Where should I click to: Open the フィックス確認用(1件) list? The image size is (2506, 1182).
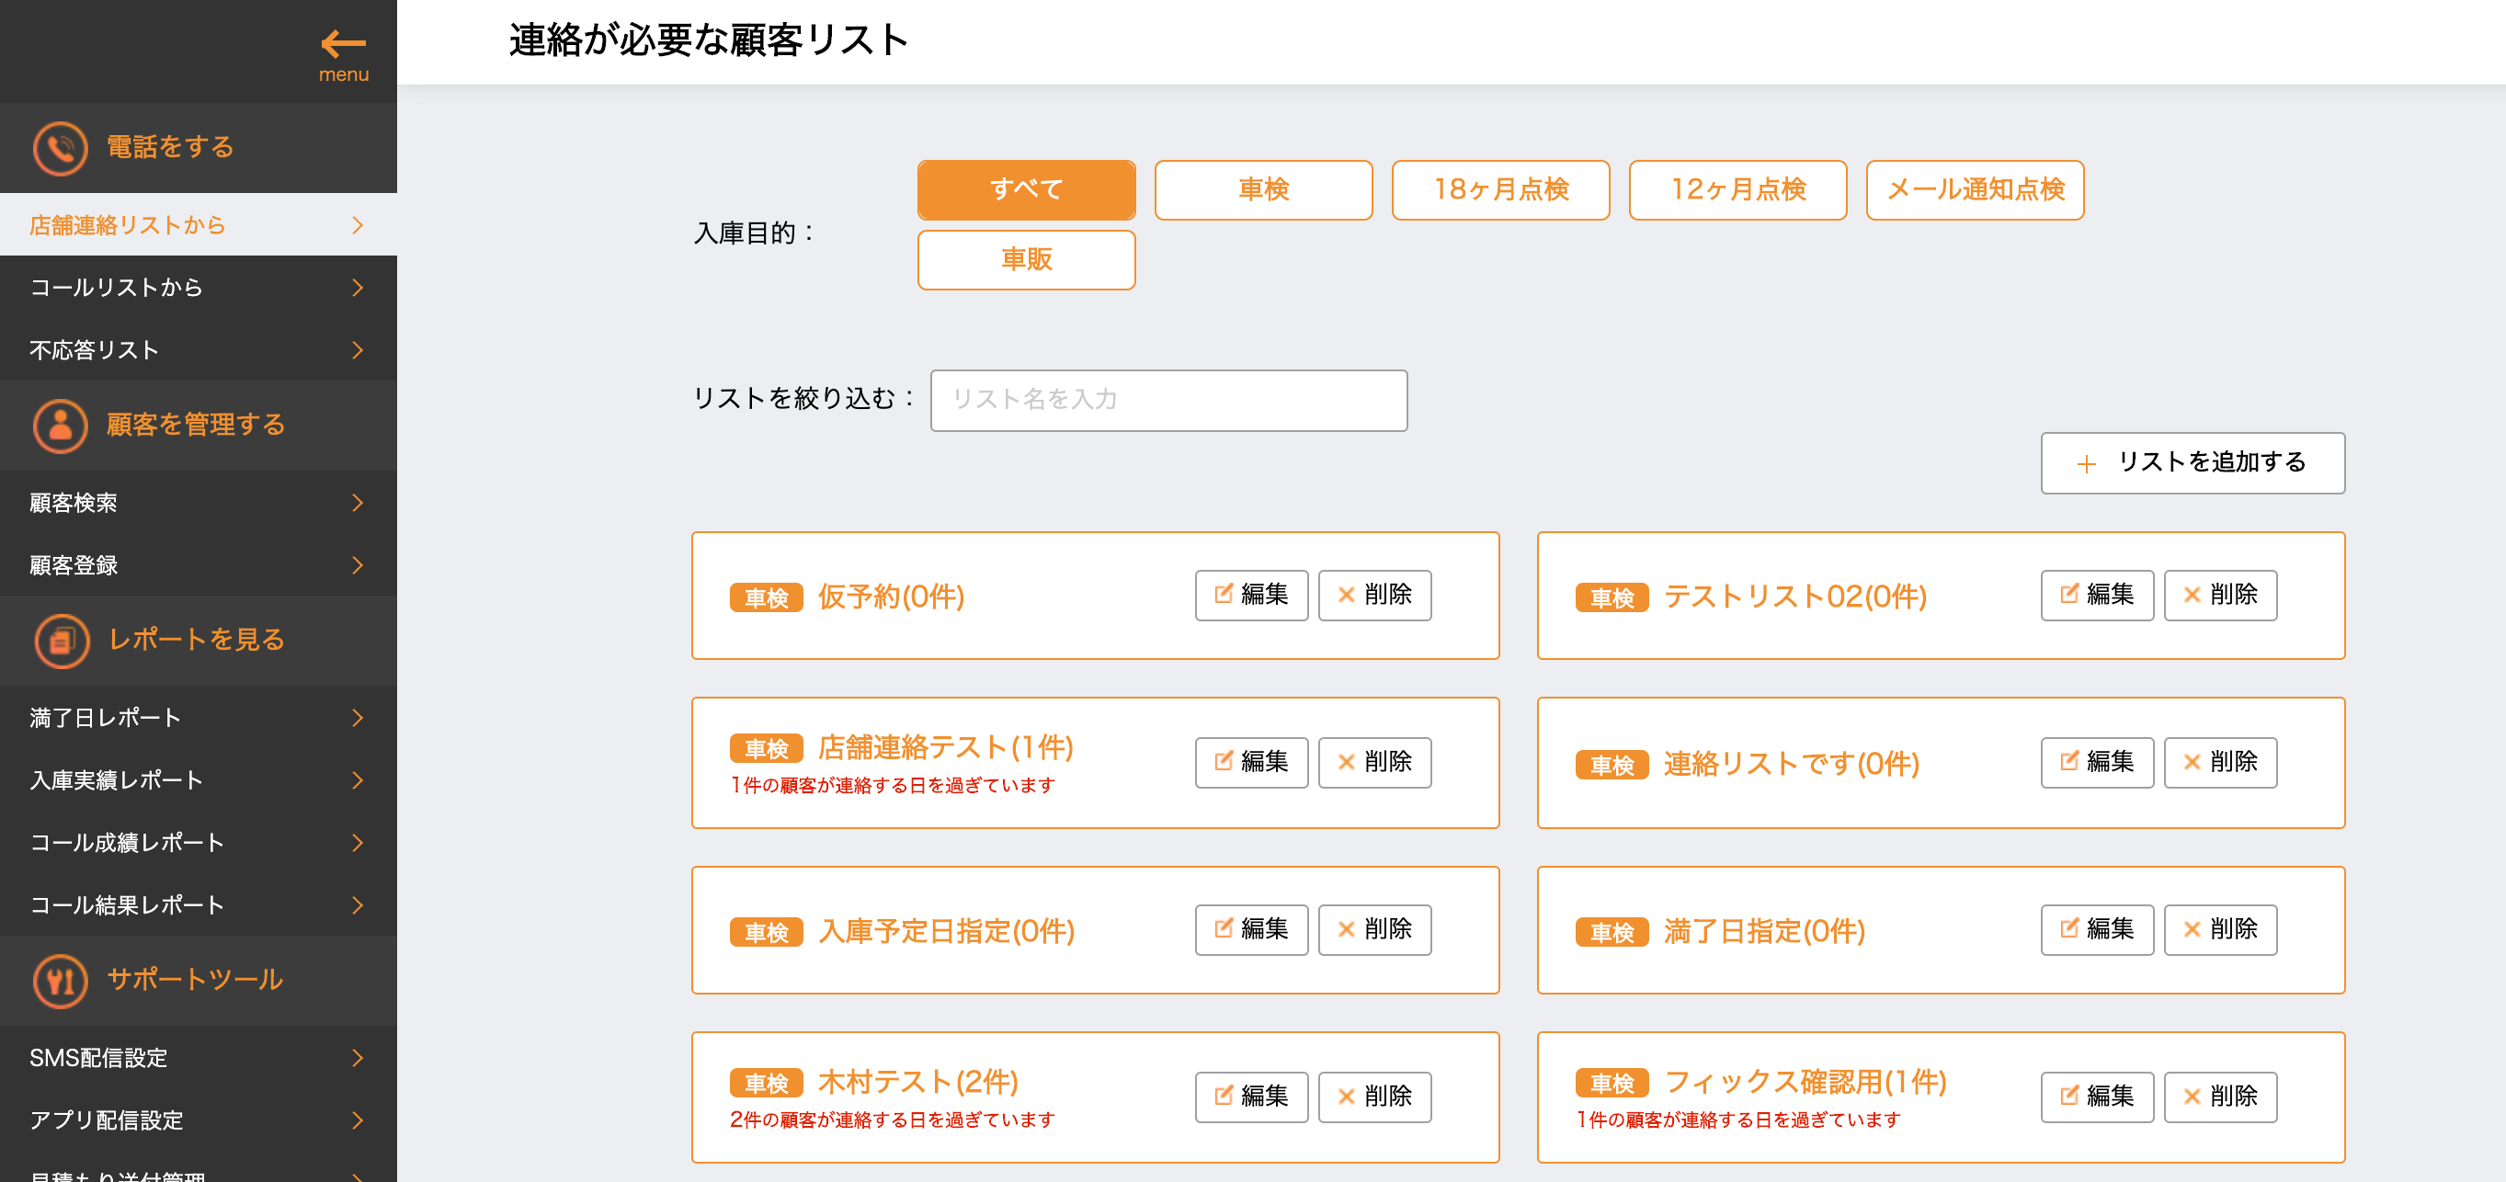(x=1805, y=1082)
